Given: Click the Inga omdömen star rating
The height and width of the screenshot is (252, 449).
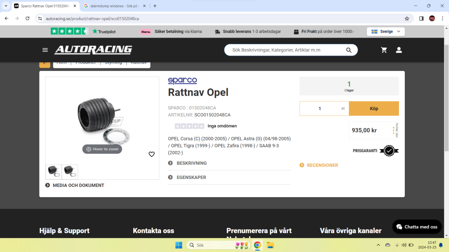Looking at the screenshot, I should (x=189, y=126).
